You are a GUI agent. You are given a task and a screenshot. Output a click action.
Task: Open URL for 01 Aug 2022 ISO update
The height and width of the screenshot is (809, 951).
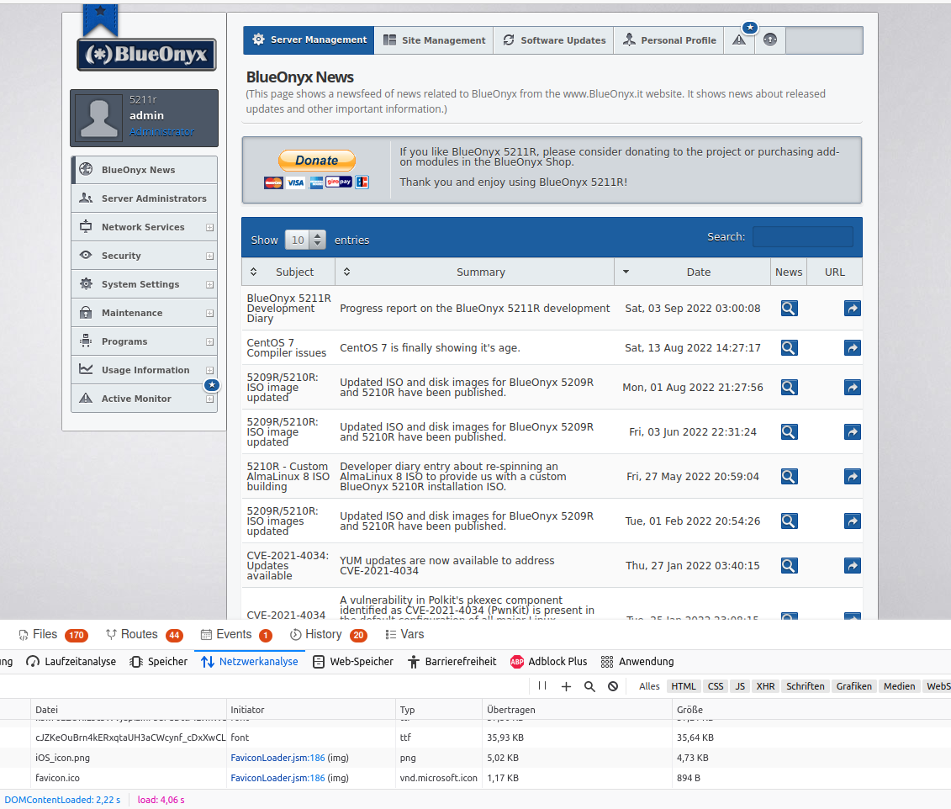point(853,388)
